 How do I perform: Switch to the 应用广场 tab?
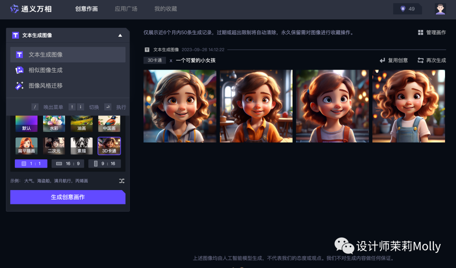point(125,8)
